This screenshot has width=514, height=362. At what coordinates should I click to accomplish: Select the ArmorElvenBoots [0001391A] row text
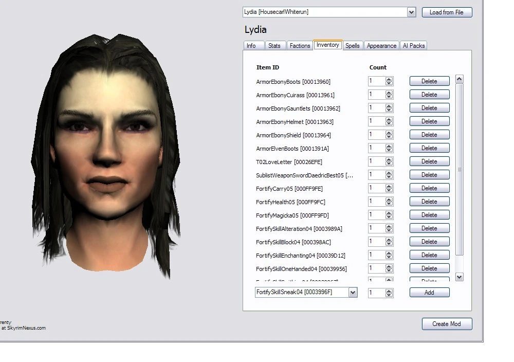[x=292, y=149]
